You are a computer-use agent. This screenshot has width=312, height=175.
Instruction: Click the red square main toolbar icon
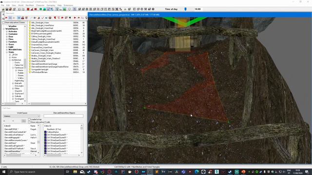pos(28,9)
